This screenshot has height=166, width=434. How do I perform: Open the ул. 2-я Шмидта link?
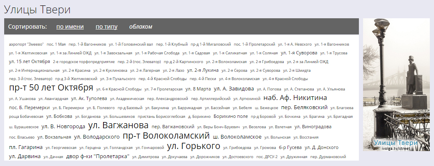click(297, 71)
